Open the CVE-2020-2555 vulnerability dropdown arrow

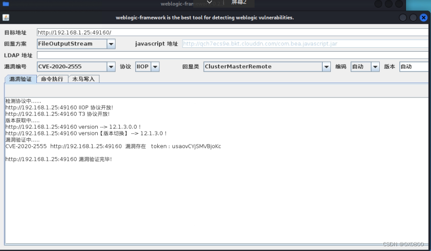(x=111, y=66)
